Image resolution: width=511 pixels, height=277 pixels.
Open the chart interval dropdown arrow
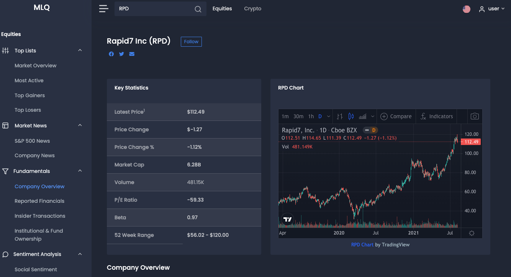tap(329, 116)
